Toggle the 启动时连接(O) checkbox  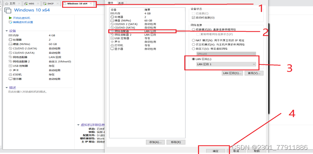[193, 18]
